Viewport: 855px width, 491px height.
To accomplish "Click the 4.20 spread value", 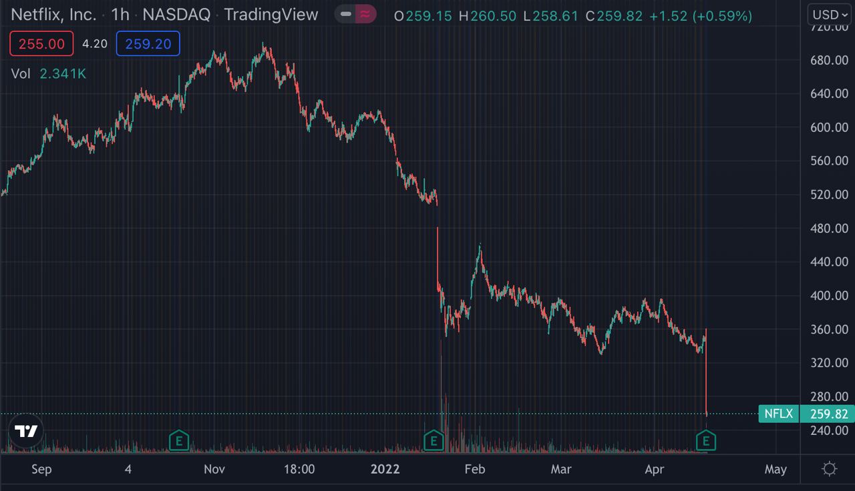I will (x=94, y=44).
